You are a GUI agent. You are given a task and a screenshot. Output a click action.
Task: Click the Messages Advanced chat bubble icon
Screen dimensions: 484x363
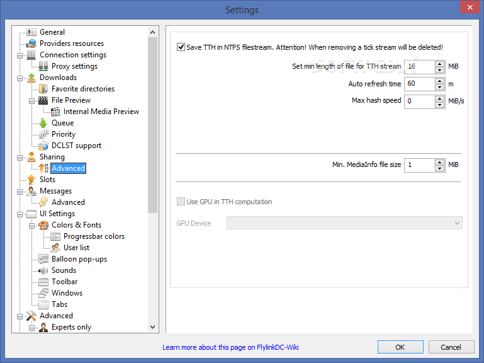(x=43, y=202)
